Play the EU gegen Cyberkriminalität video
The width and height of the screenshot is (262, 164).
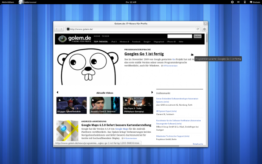[71, 105]
